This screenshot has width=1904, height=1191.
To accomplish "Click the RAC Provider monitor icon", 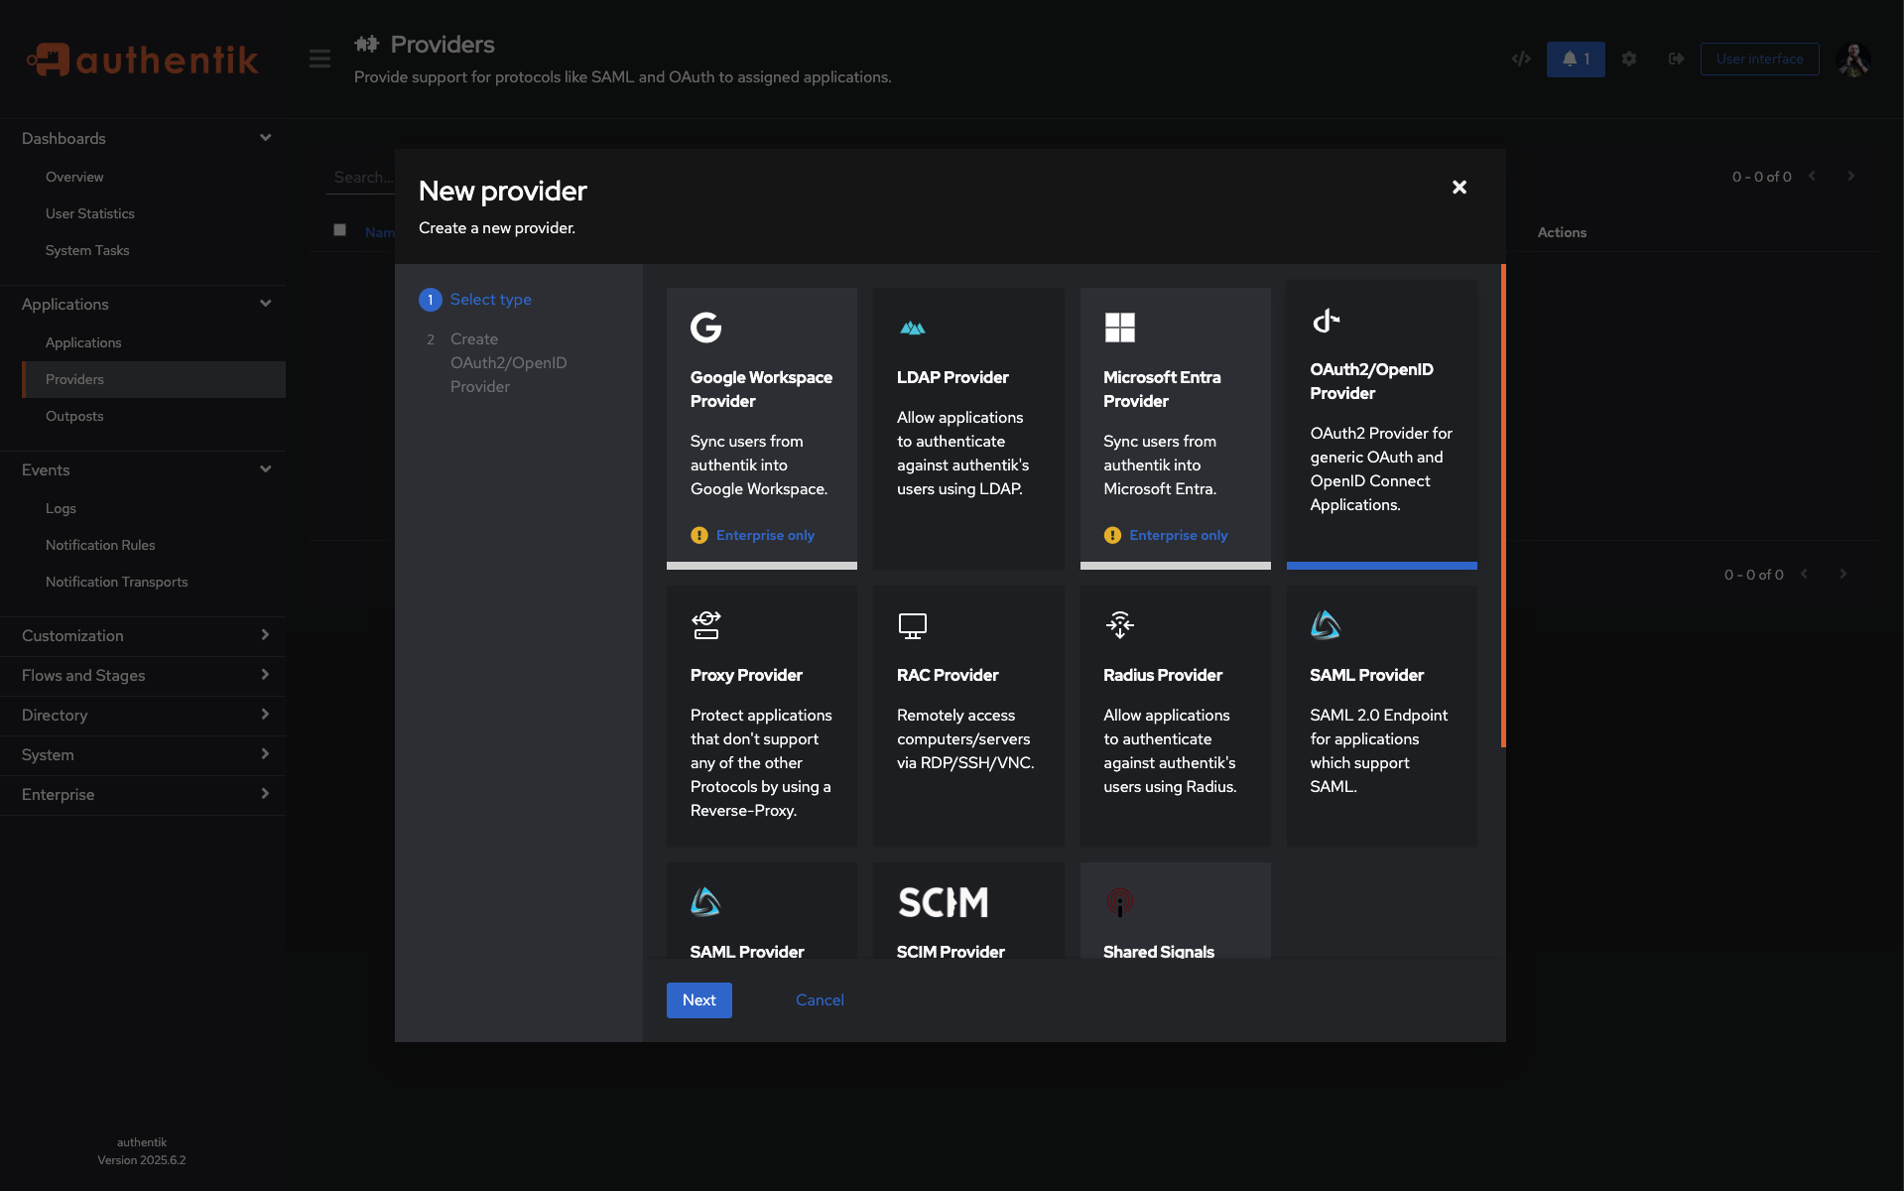I will (x=913, y=625).
